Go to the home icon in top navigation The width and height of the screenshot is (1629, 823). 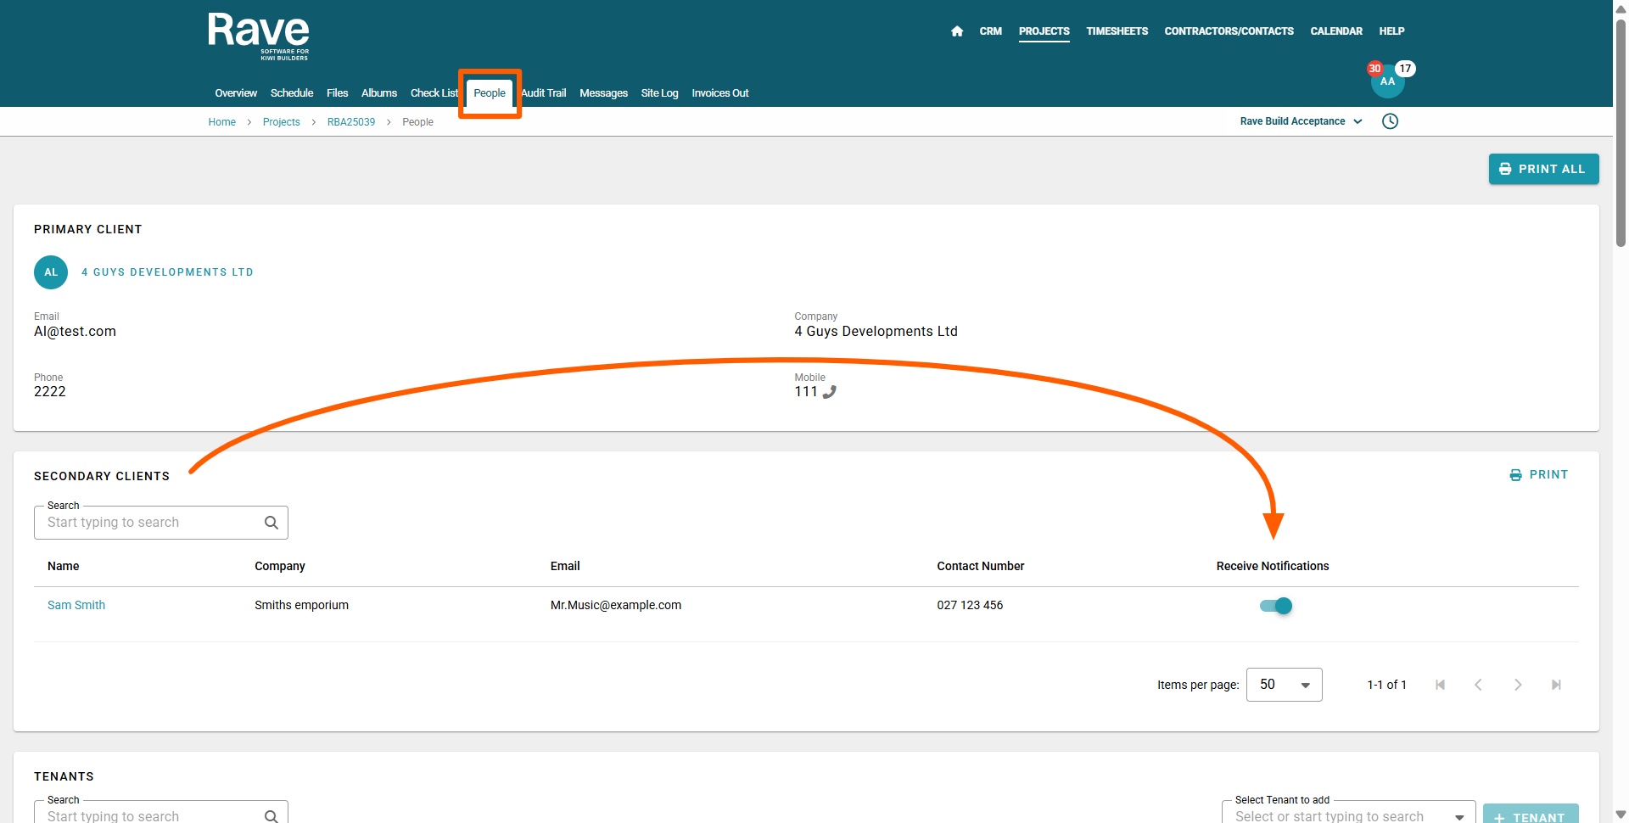click(x=957, y=31)
